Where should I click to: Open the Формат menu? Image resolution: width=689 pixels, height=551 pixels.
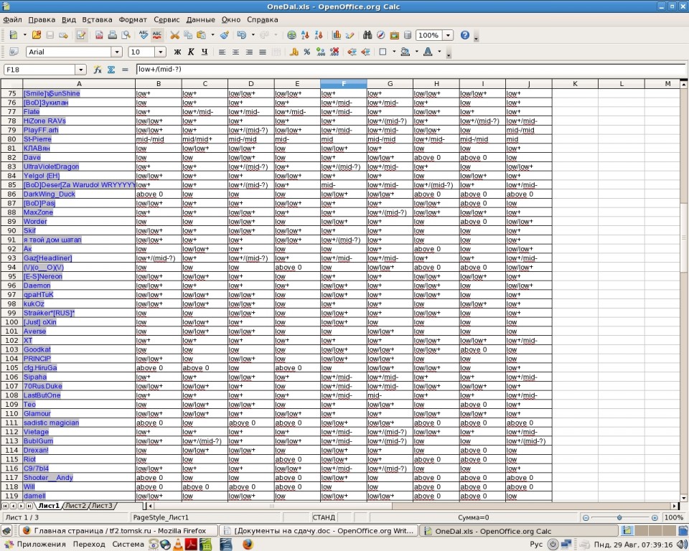[133, 19]
